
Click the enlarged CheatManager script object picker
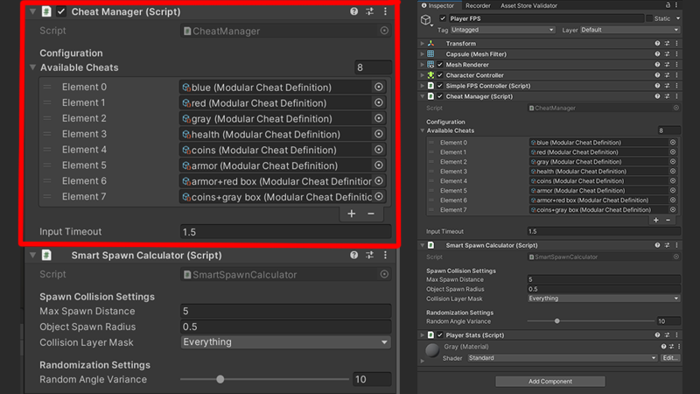(384, 31)
